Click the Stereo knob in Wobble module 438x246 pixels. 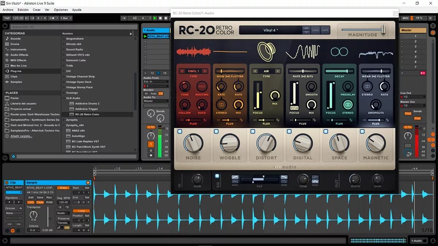221,105
